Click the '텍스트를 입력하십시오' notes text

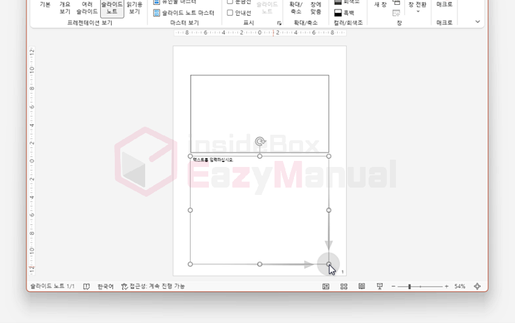[213, 160]
